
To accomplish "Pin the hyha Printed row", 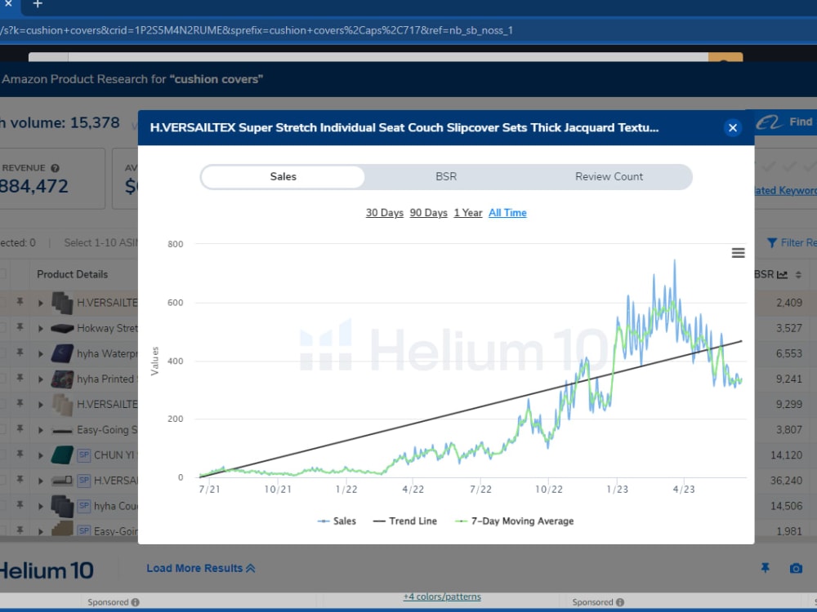I will [x=20, y=379].
